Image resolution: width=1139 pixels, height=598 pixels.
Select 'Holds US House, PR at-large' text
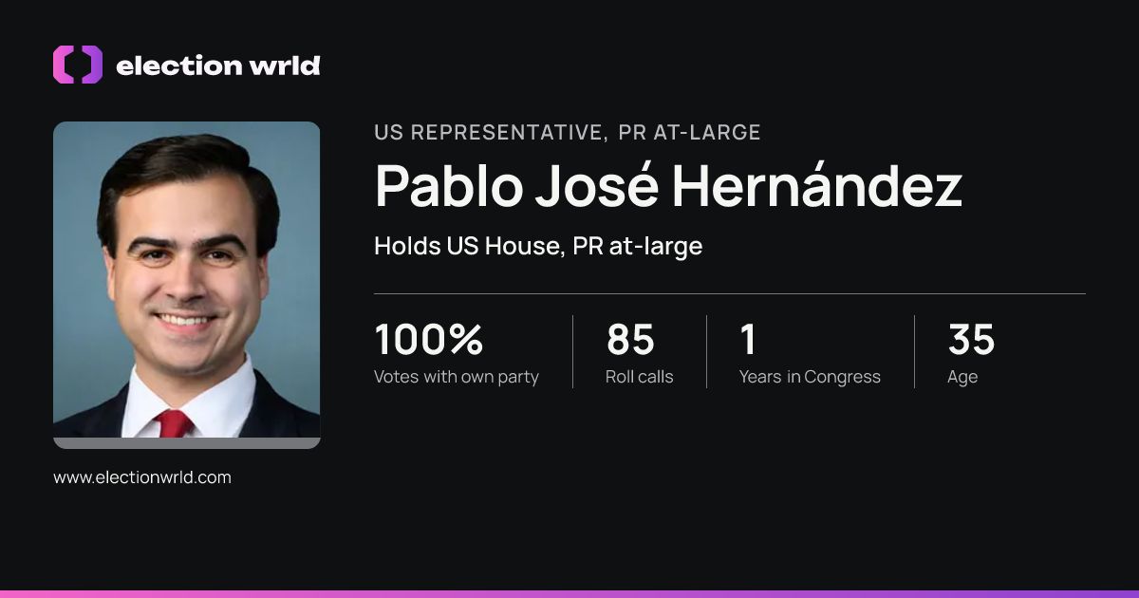pos(538,247)
